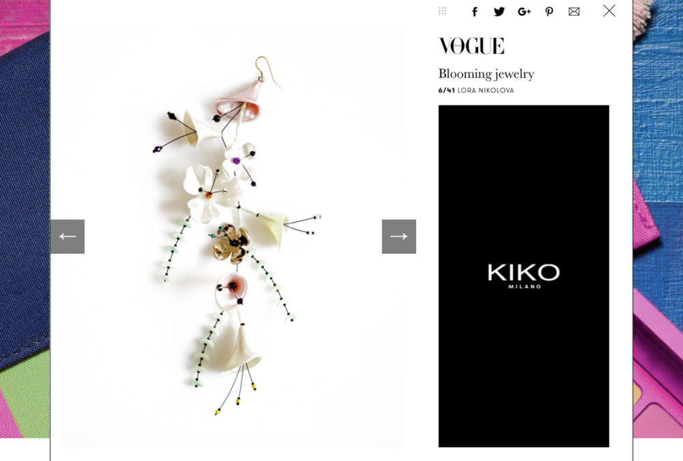Pin the image with the Pinterest icon
The height and width of the screenshot is (461, 683).
549,12
